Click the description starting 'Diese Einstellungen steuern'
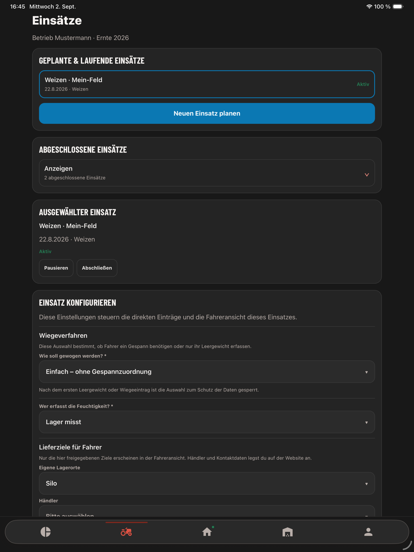414x552 pixels. (168, 317)
